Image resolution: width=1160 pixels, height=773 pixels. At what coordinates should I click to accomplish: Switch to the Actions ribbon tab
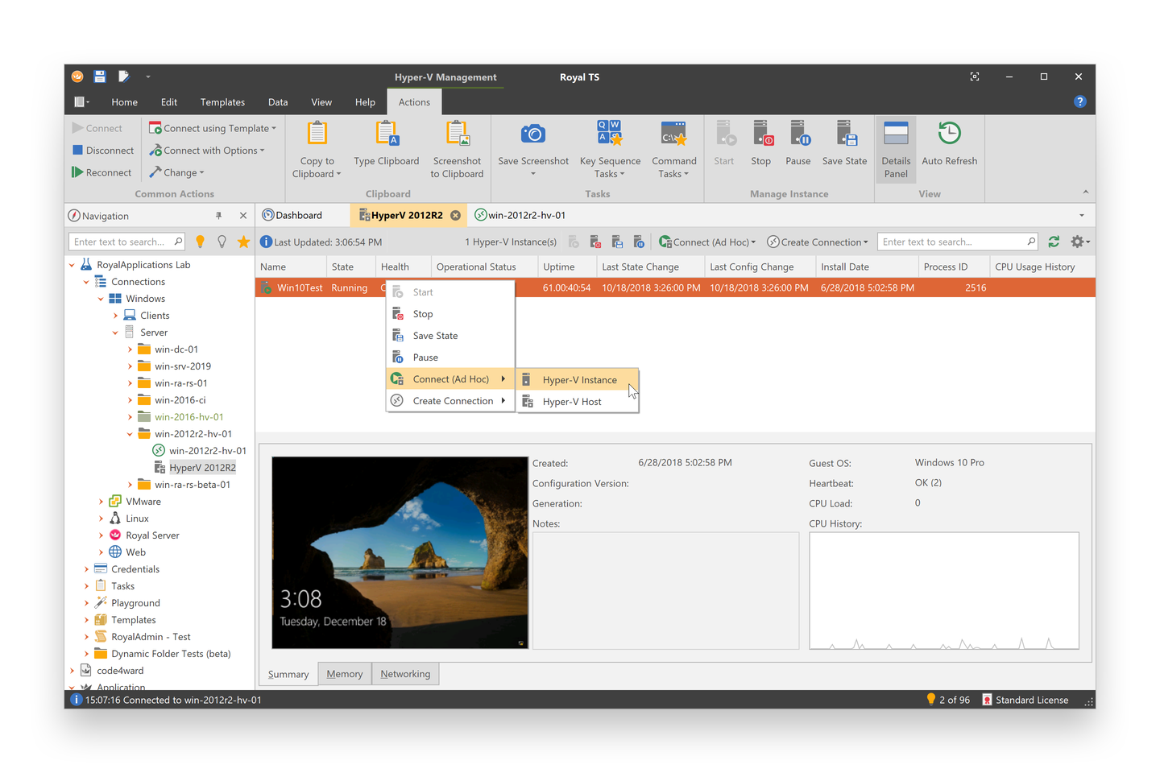click(414, 101)
